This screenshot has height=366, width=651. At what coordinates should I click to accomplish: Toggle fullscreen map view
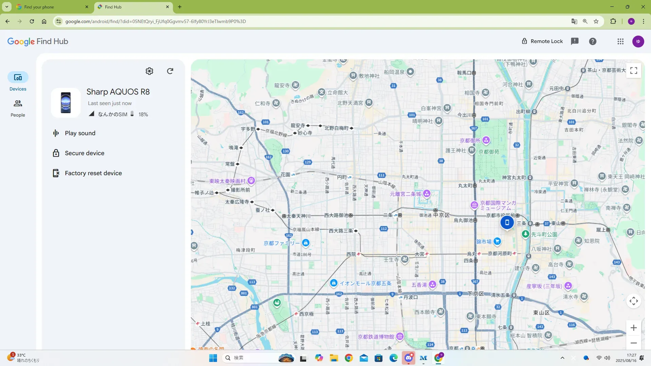click(633, 70)
